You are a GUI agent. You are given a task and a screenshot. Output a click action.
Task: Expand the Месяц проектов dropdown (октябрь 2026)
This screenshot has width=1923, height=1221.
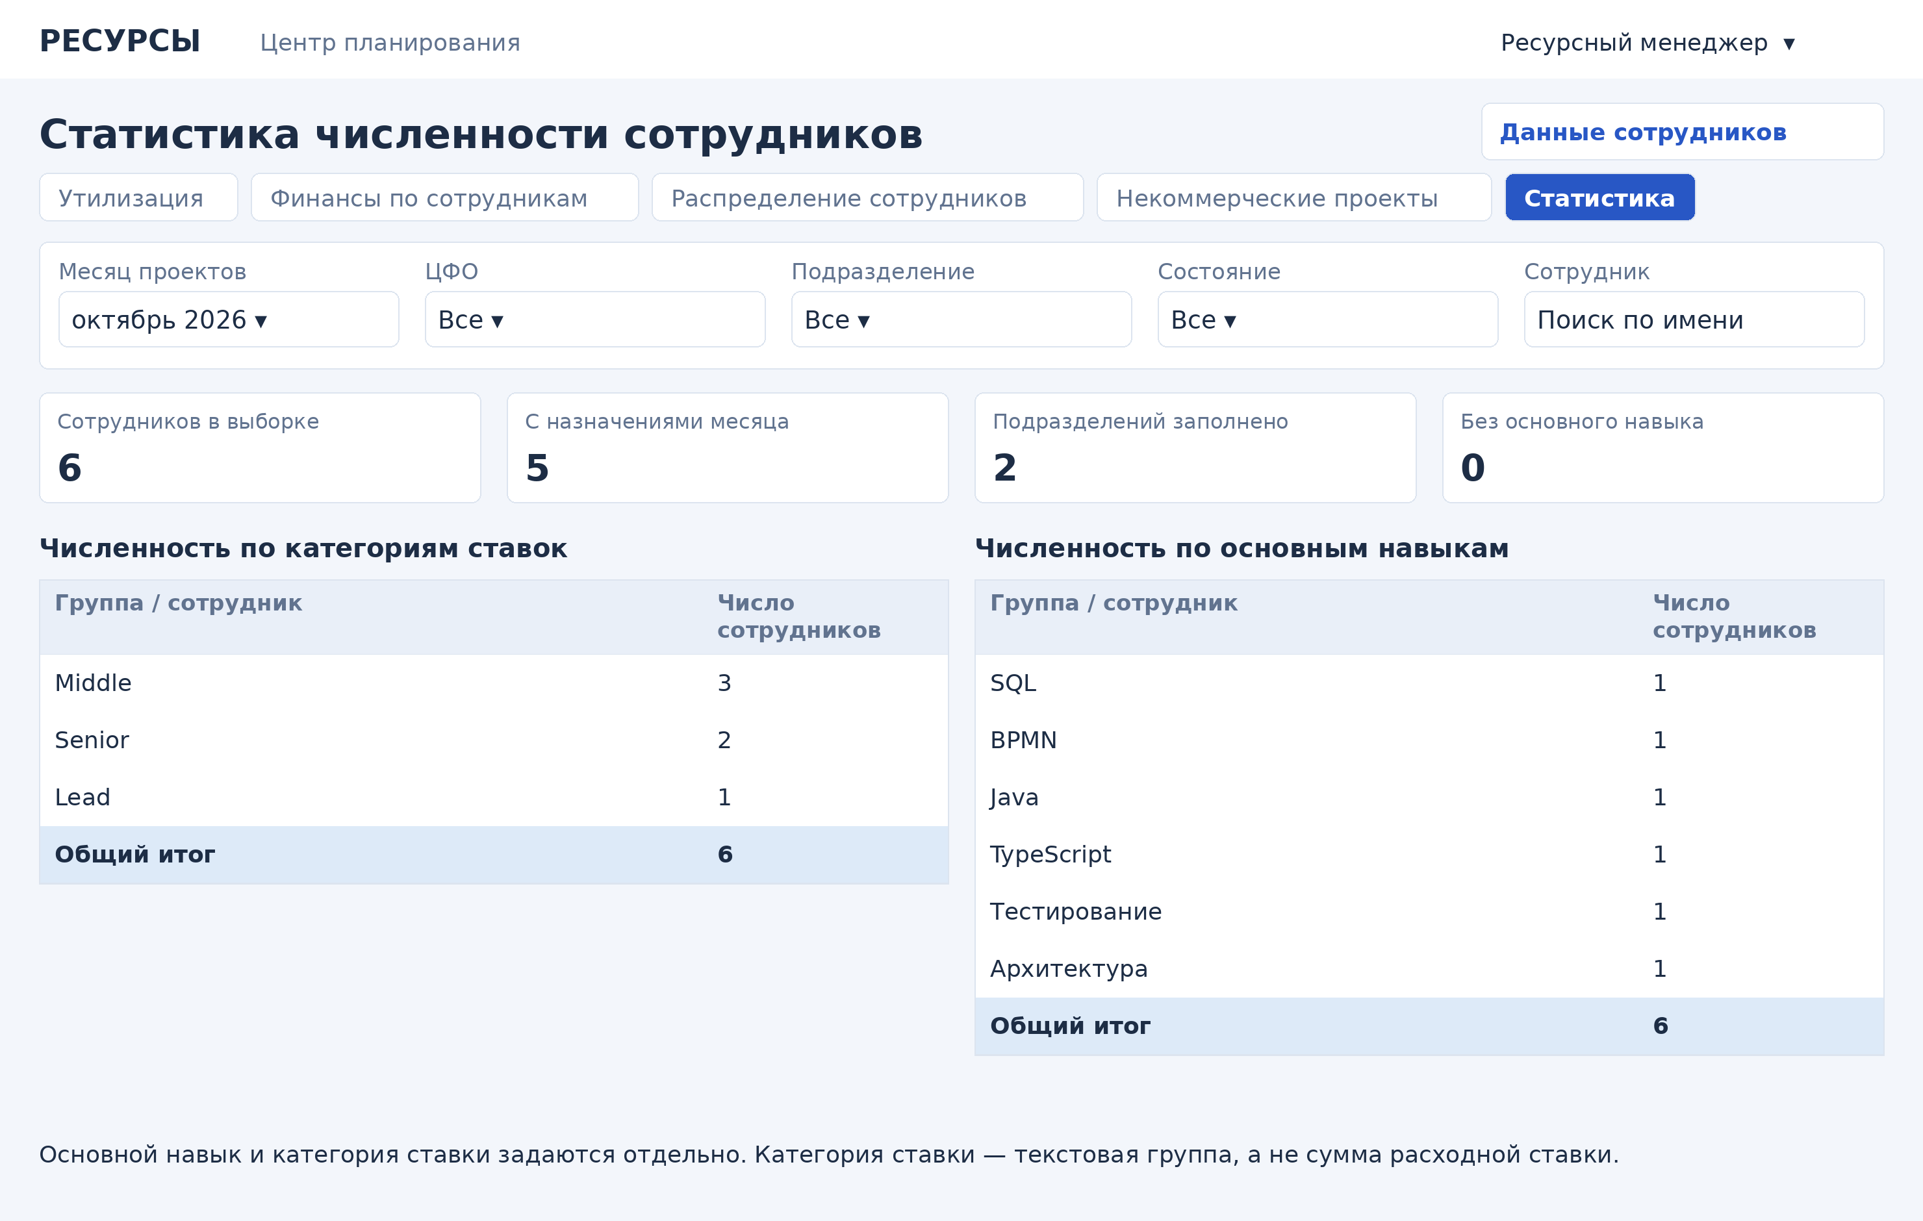[229, 320]
